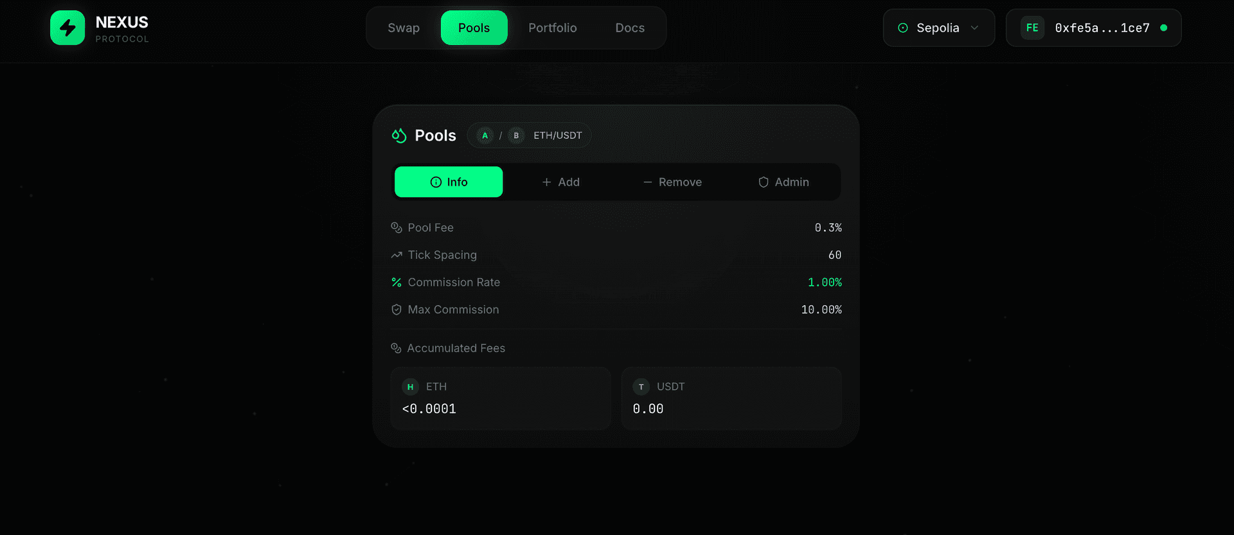Click the Nexus lightning bolt logo

[x=67, y=28]
